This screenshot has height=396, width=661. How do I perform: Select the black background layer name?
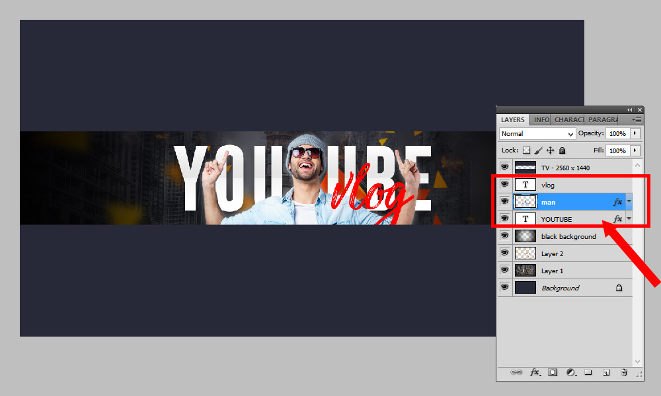[568, 236]
